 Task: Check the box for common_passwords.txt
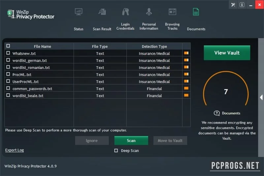(8, 88)
